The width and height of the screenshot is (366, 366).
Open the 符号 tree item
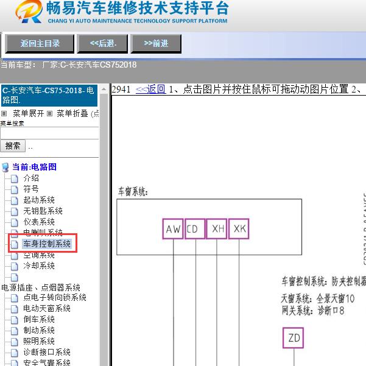(x=31, y=189)
